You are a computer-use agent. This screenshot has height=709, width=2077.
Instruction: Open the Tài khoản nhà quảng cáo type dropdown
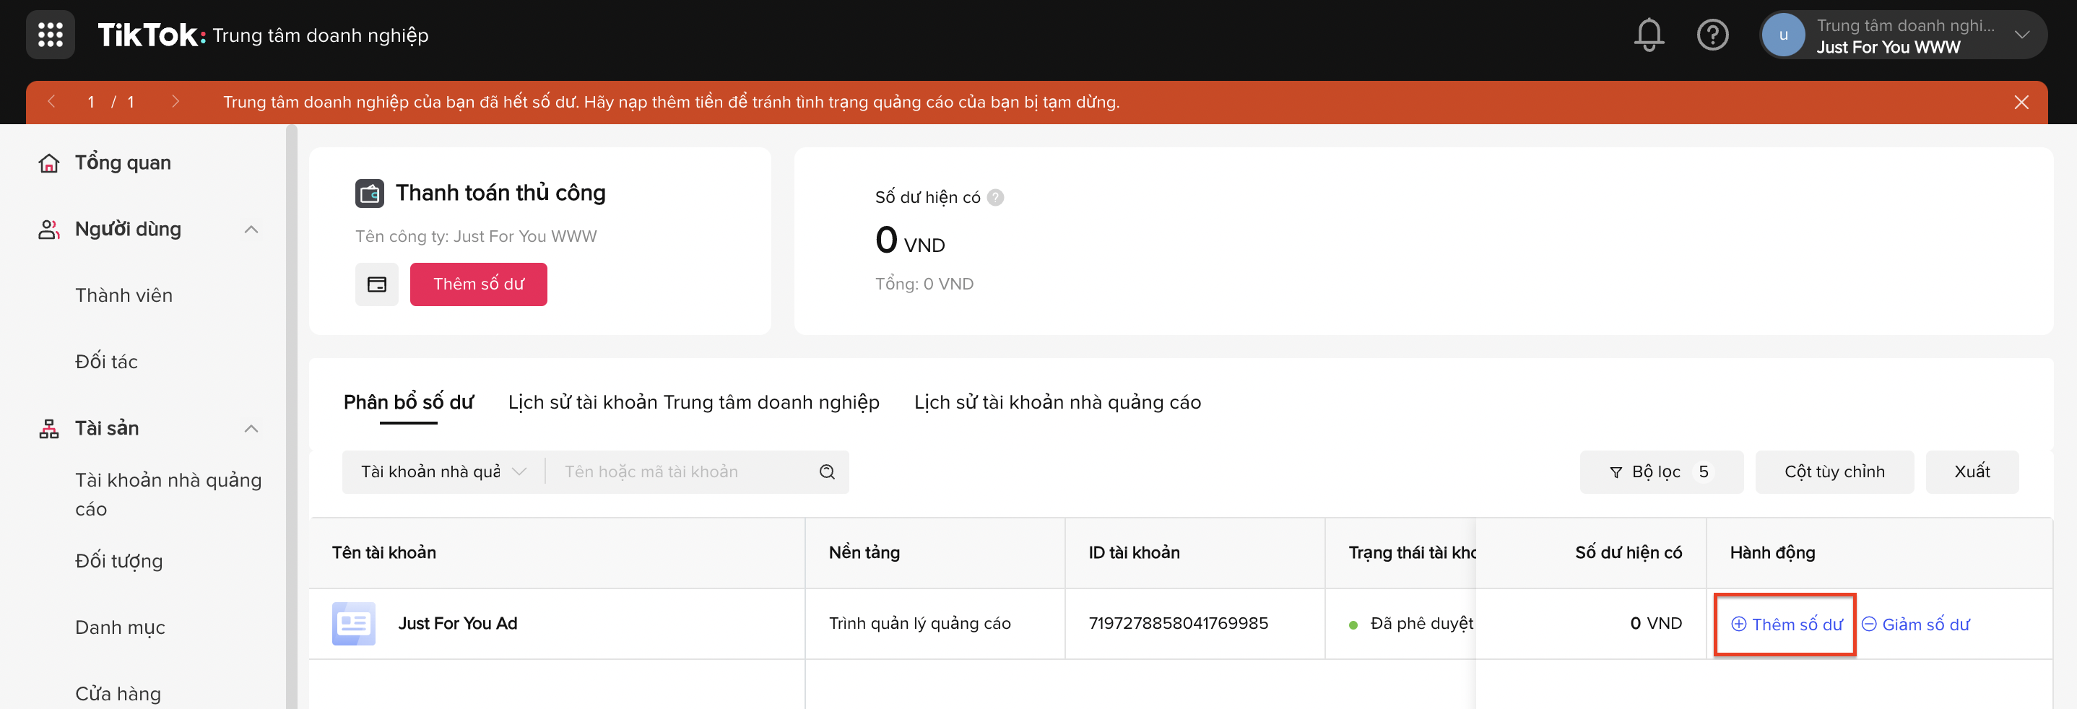click(443, 472)
